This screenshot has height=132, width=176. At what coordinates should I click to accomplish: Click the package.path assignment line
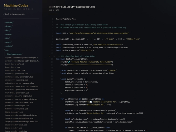click(98, 39)
